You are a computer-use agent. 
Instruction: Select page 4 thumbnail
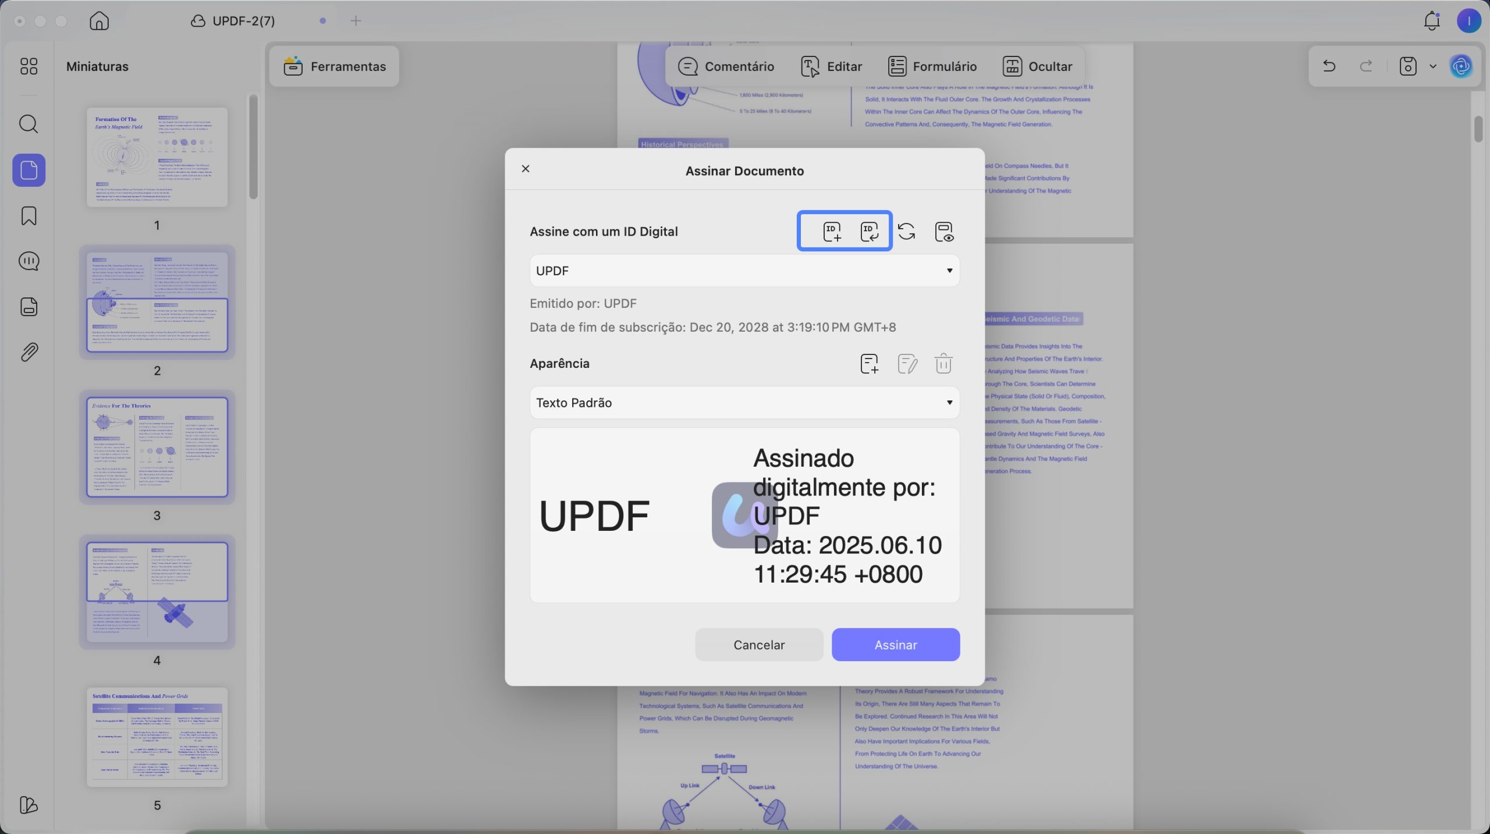click(157, 592)
